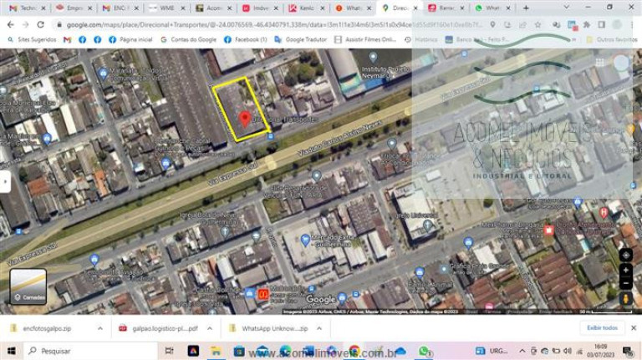The image size is (642, 360).
Task: Switch to the WME tab
Action: click(167, 8)
